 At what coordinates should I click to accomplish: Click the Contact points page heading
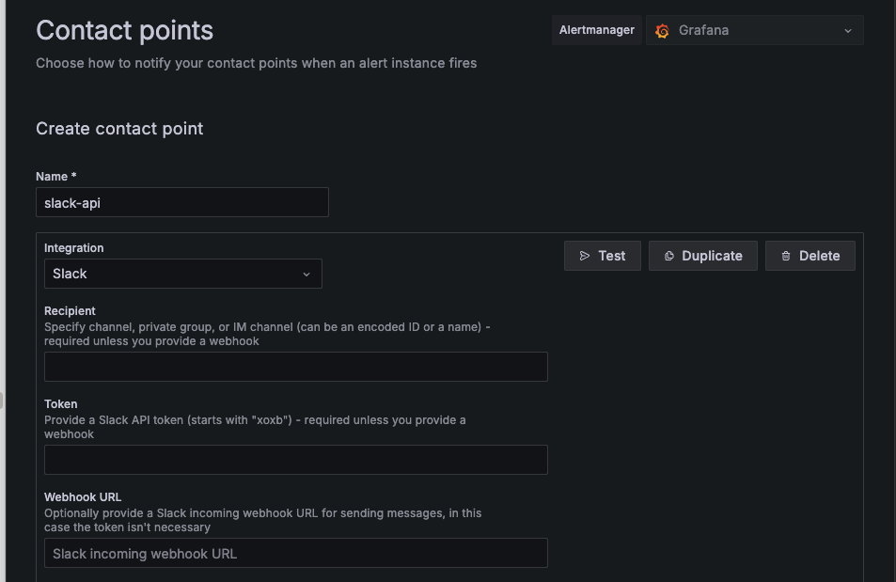pos(124,30)
